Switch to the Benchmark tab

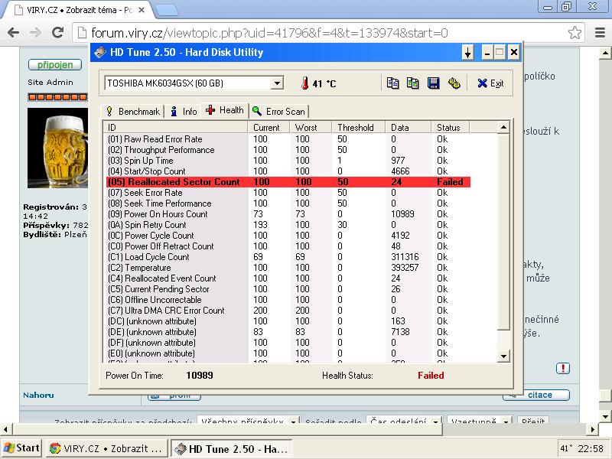[x=133, y=112]
